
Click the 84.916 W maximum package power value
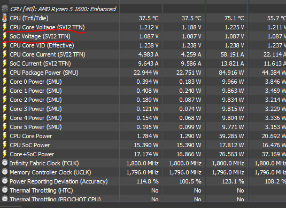point(231,73)
